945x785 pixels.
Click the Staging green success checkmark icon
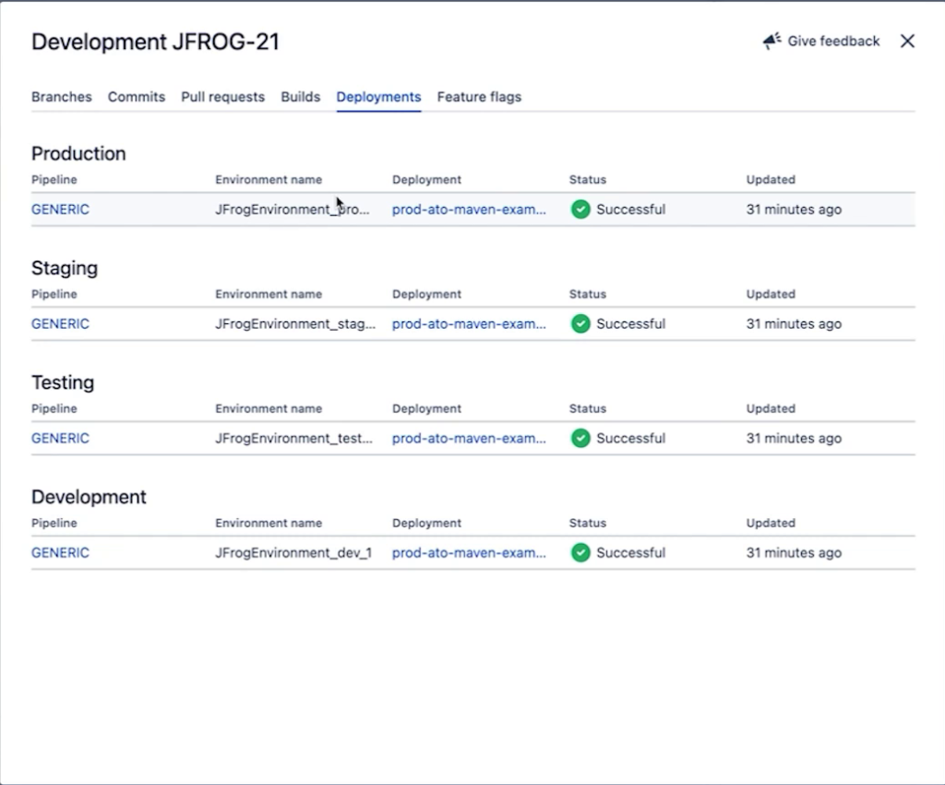[x=580, y=324]
